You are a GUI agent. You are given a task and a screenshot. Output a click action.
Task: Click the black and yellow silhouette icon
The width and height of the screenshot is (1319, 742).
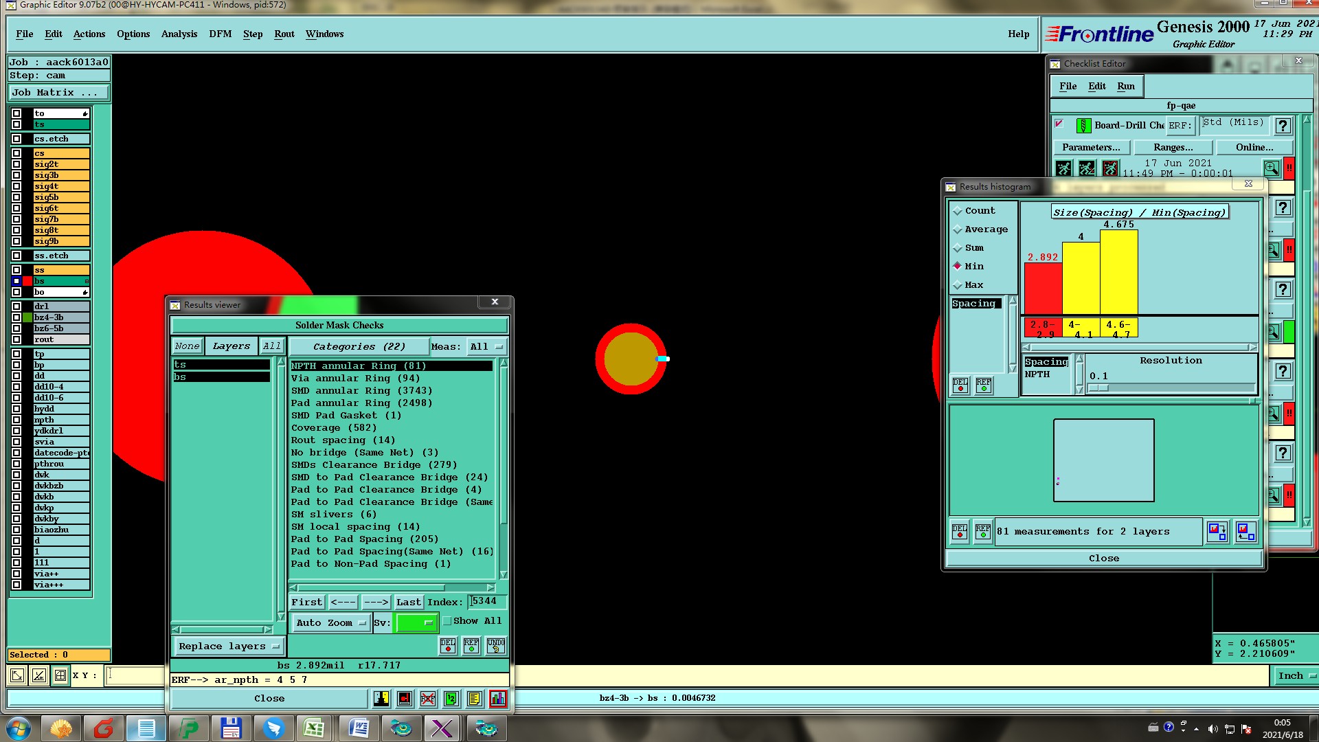[381, 699]
